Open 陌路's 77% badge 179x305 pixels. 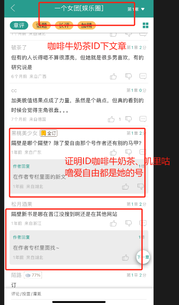(33, 275)
